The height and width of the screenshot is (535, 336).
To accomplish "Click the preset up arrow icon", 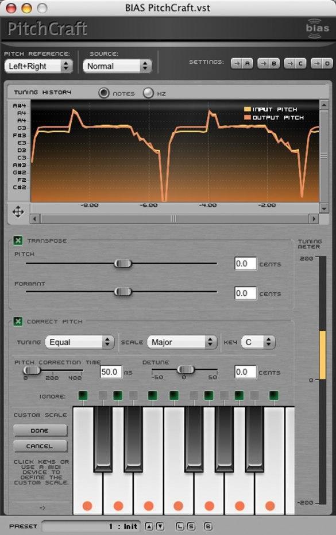I will point(149,526).
